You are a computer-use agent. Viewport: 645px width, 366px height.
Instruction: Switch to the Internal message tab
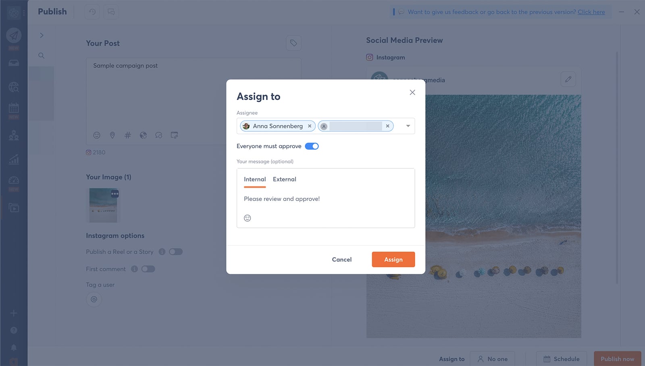point(255,179)
